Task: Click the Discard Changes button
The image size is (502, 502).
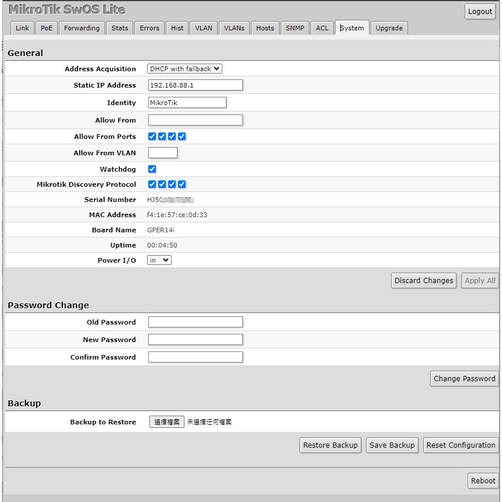Action: point(424,281)
